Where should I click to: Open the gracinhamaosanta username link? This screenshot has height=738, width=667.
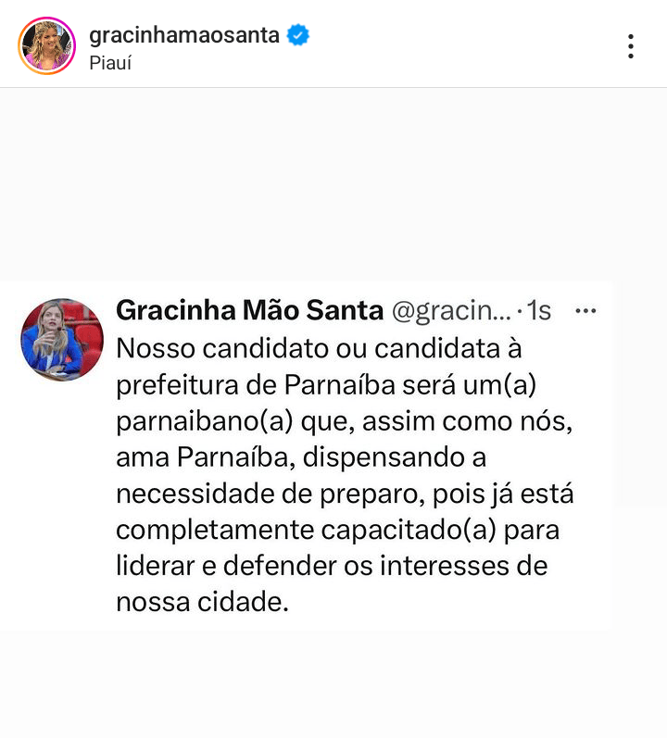[x=186, y=35]
